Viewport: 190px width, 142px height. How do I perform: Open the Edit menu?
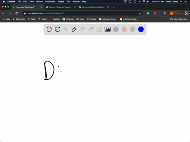pyautogui.click(x=25, y=2)
